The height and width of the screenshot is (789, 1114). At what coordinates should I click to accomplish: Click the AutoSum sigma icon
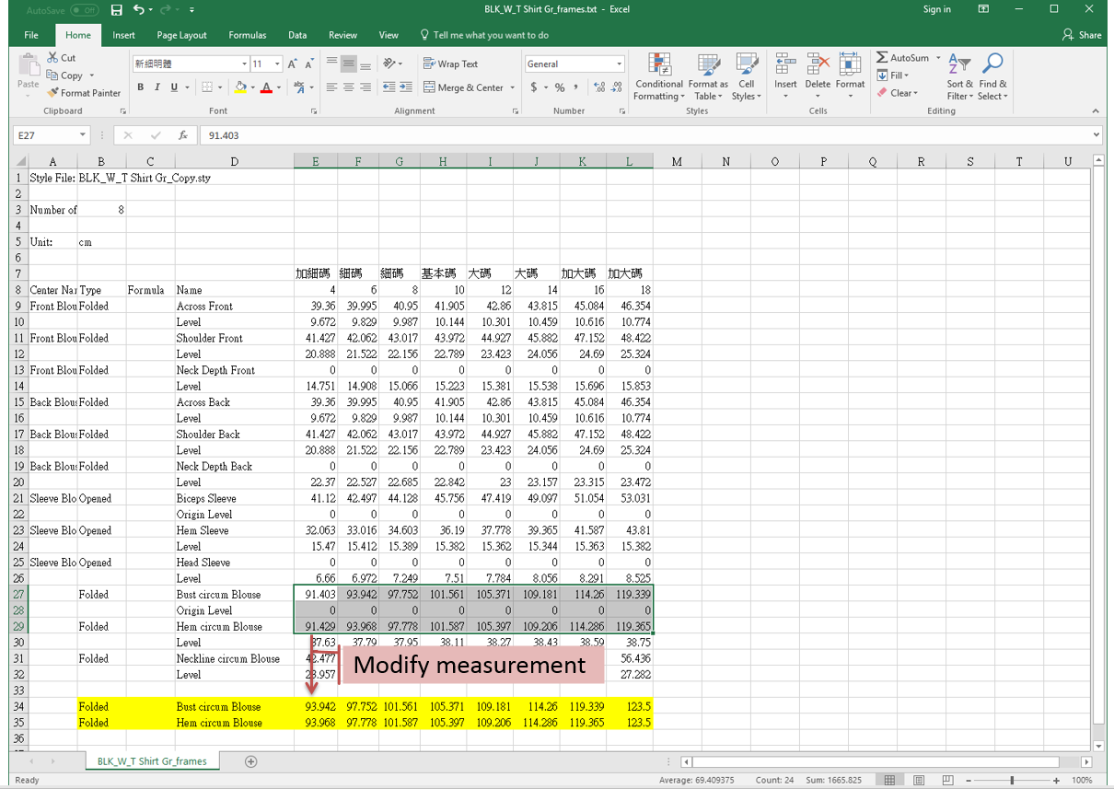pyautogui.click(x=882, y=58)
